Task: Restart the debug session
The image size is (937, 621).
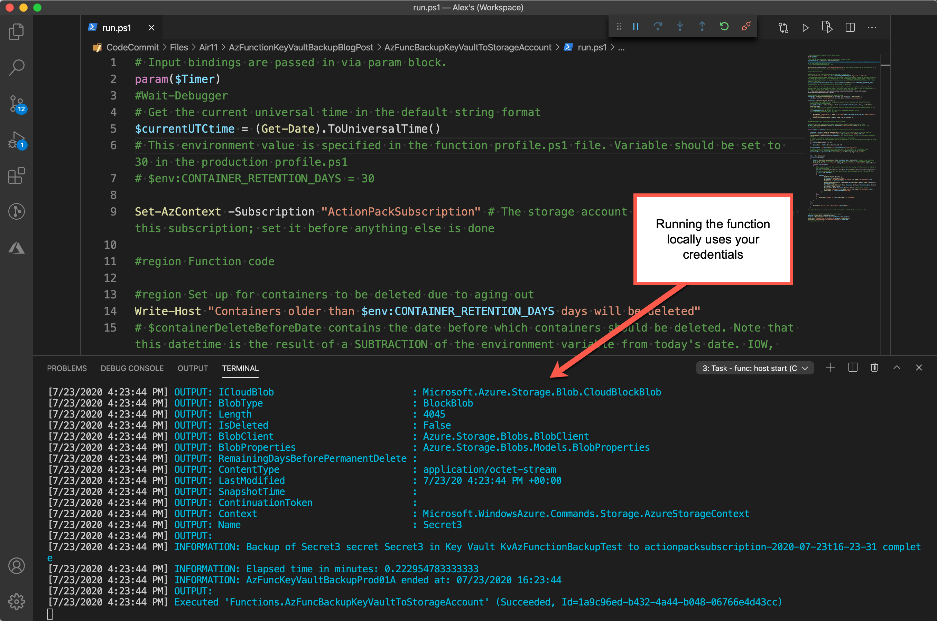Action: (x=724, y=26)
